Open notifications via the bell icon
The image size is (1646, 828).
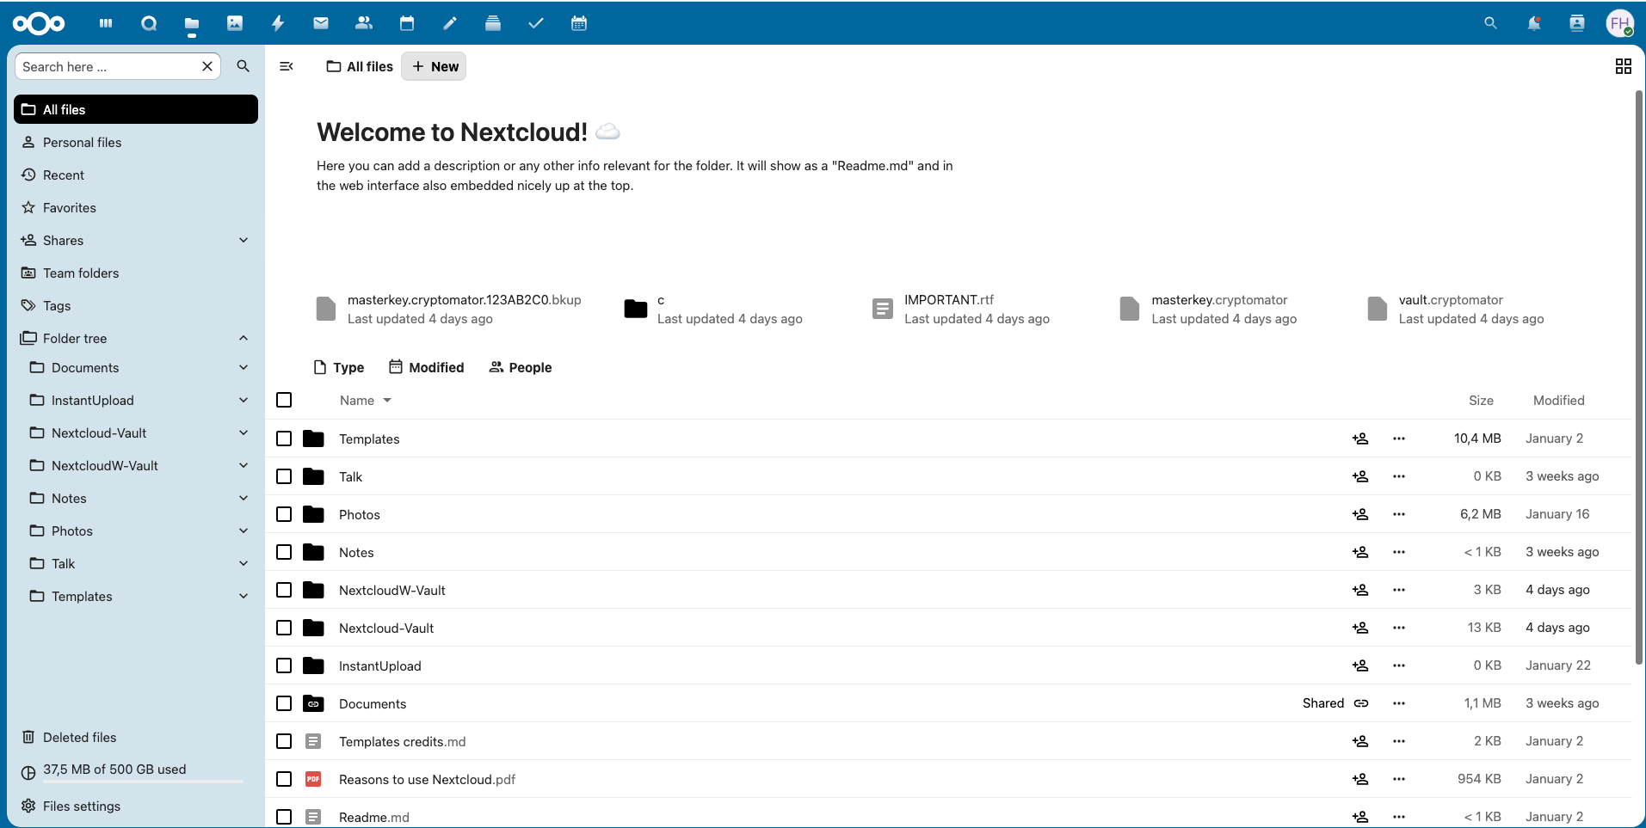point(1534,23)
